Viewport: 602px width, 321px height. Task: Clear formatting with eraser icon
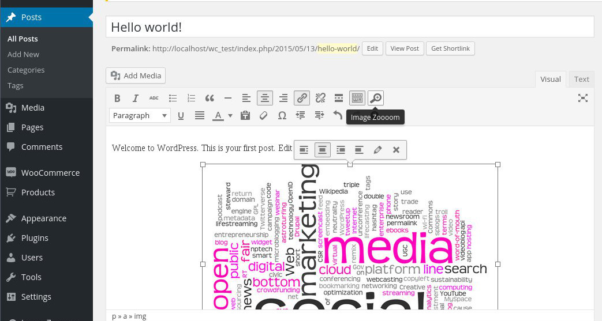tap(263, 115)
